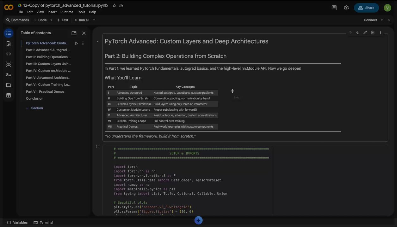397x227 pixels.
Task: Collapse the PyTorch Advanced section
Action: click(97, 41)
